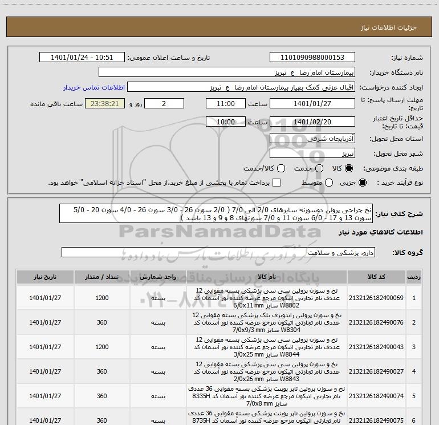439x425 pixels.
Task: Click product code 213212618249​0074
Action: pos(376,396)
